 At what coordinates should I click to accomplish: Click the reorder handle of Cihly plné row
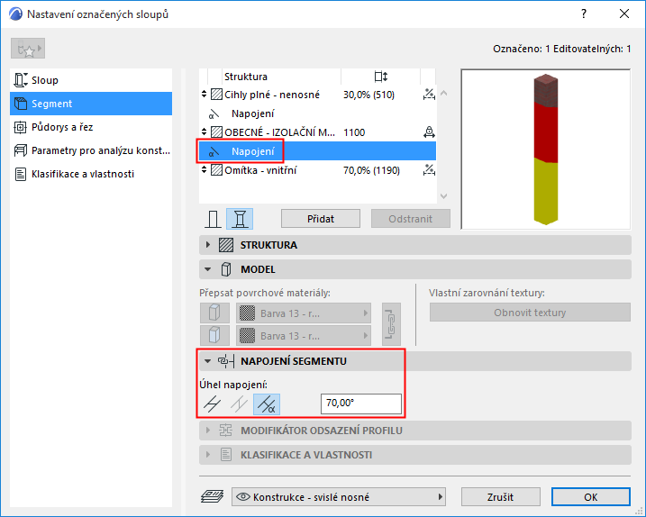click(204, 95)
